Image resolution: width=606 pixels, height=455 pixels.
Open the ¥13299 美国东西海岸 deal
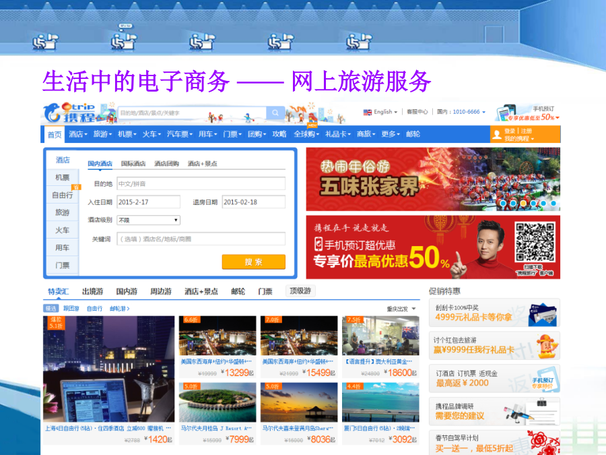tap(217, 346)
